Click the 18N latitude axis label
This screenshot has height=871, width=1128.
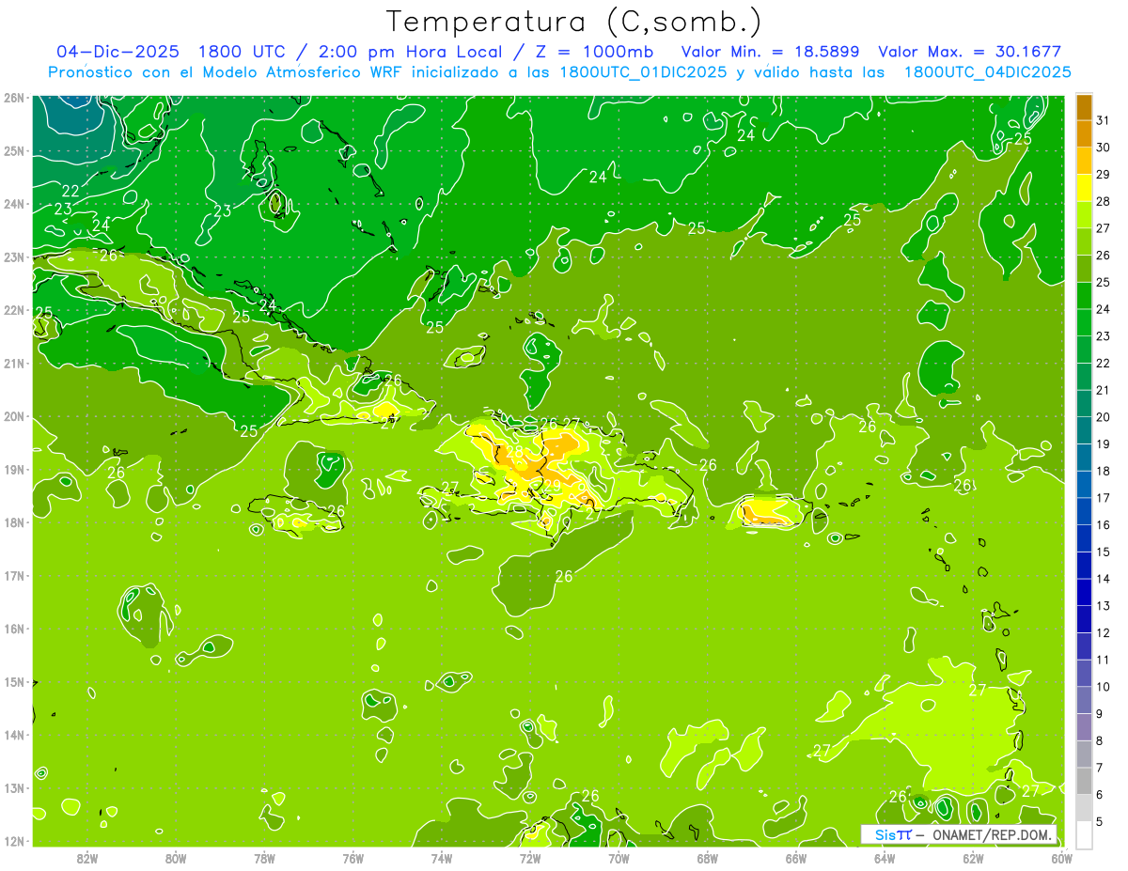coord(13,522)
